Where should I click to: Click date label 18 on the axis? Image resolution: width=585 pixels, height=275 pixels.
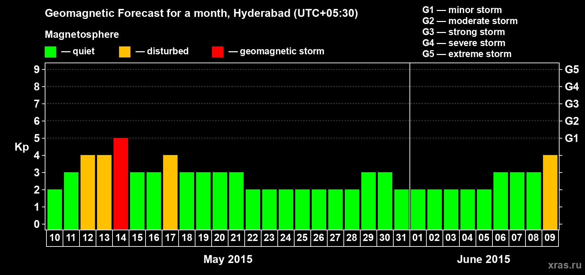[x=187, y=238]
